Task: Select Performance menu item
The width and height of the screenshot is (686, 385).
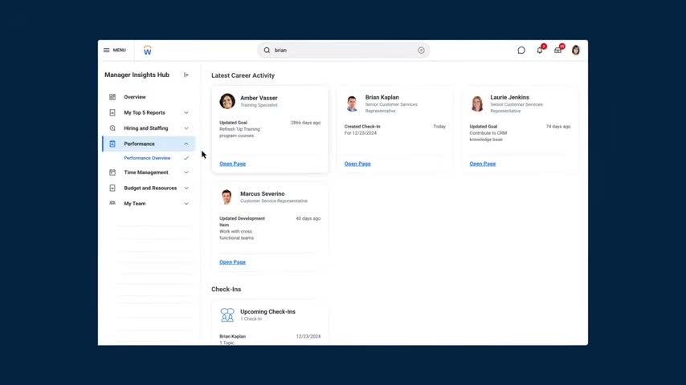Action: point(149,144)
